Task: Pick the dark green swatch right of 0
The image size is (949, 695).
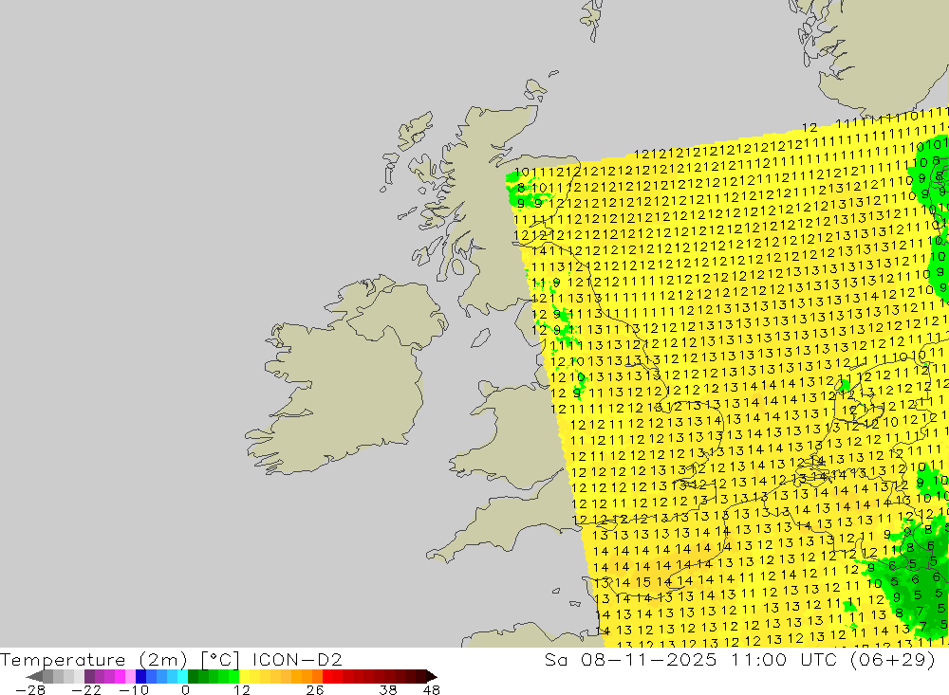Action: tap(193, 676)
